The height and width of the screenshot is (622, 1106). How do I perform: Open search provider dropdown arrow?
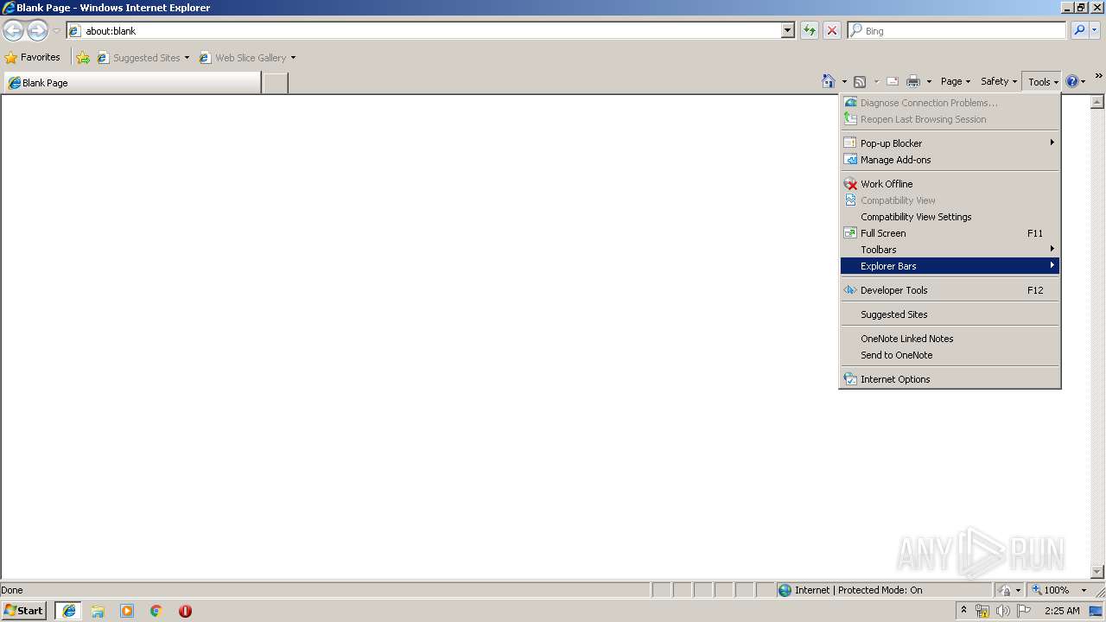[x=1095, y=31]
